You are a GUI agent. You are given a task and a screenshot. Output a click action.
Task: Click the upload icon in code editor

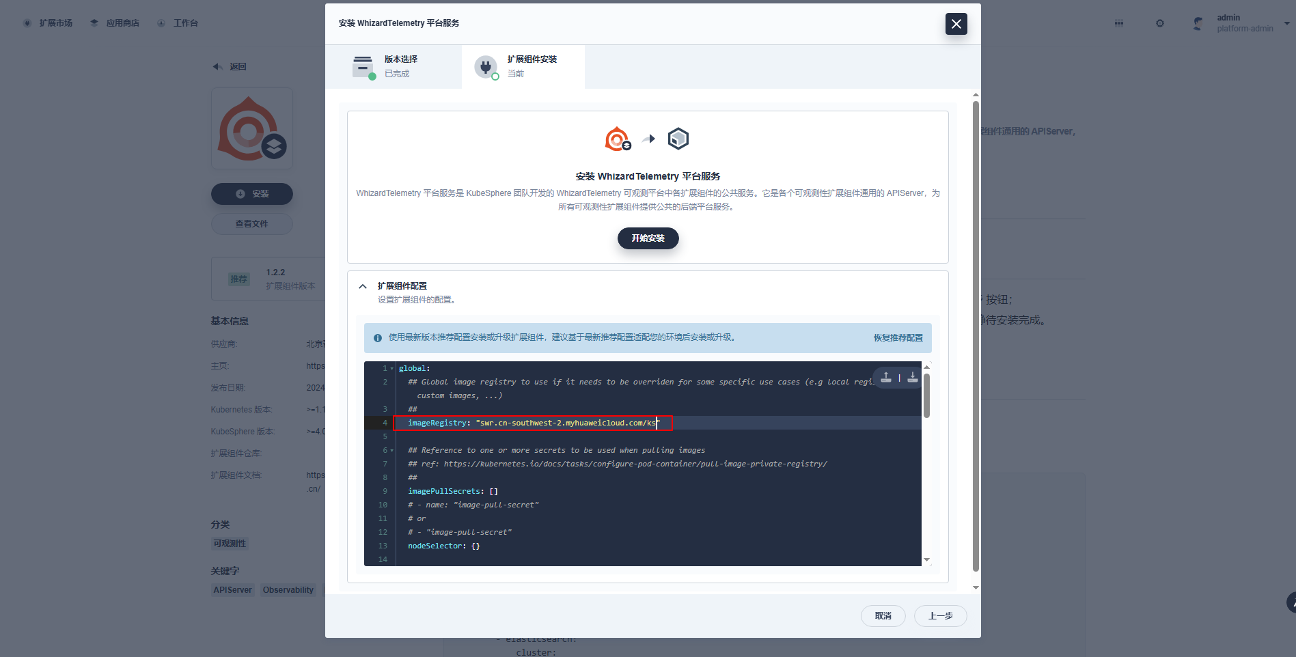coord(886,377)
